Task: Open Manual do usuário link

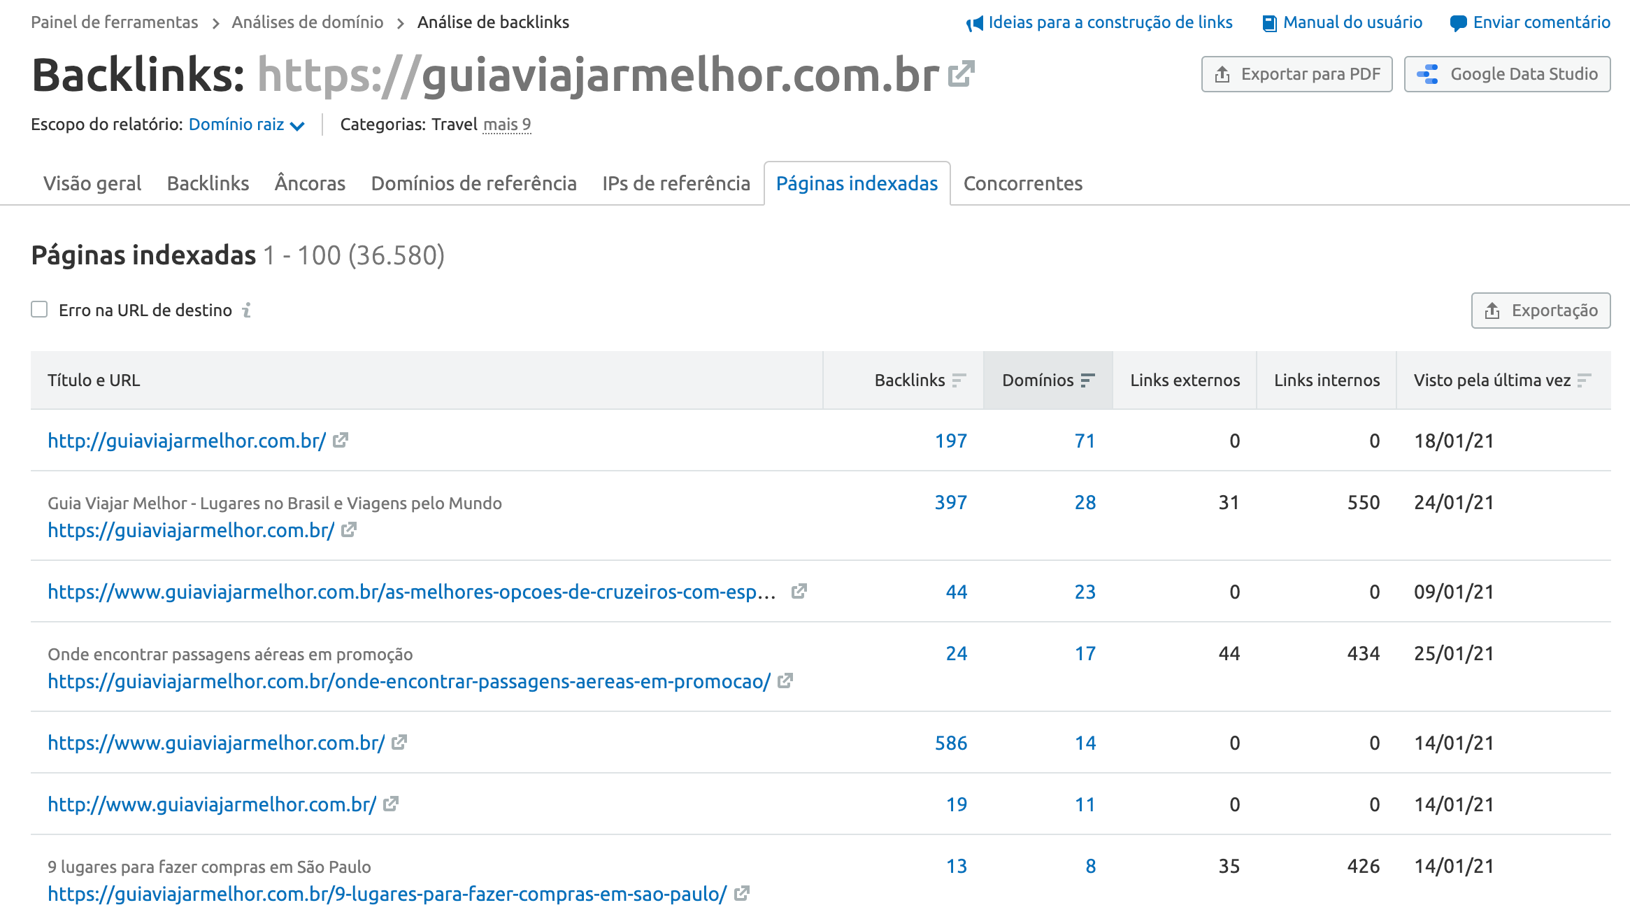Action: tap(1352, 22)
